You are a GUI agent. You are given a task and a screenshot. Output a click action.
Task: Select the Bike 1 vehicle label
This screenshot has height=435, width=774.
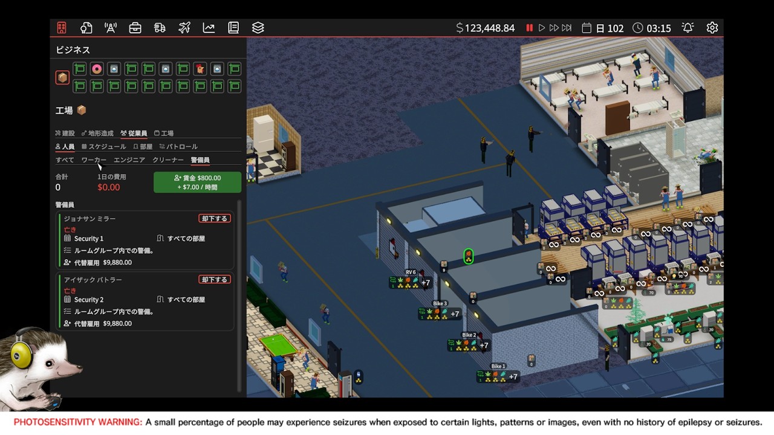pos(498,367)
